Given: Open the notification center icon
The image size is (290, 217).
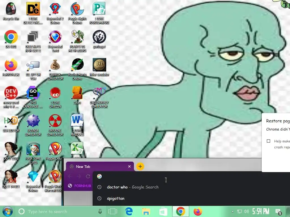Looking at the screenshot, I should 278,211.
